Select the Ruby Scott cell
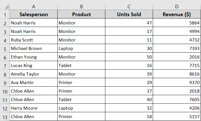Screen dimensions: 201x121 [x=33, y=40]
